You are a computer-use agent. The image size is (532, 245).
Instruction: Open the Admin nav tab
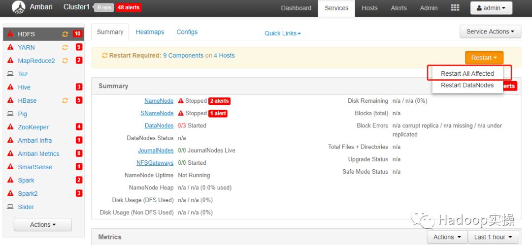coord(429,8)
